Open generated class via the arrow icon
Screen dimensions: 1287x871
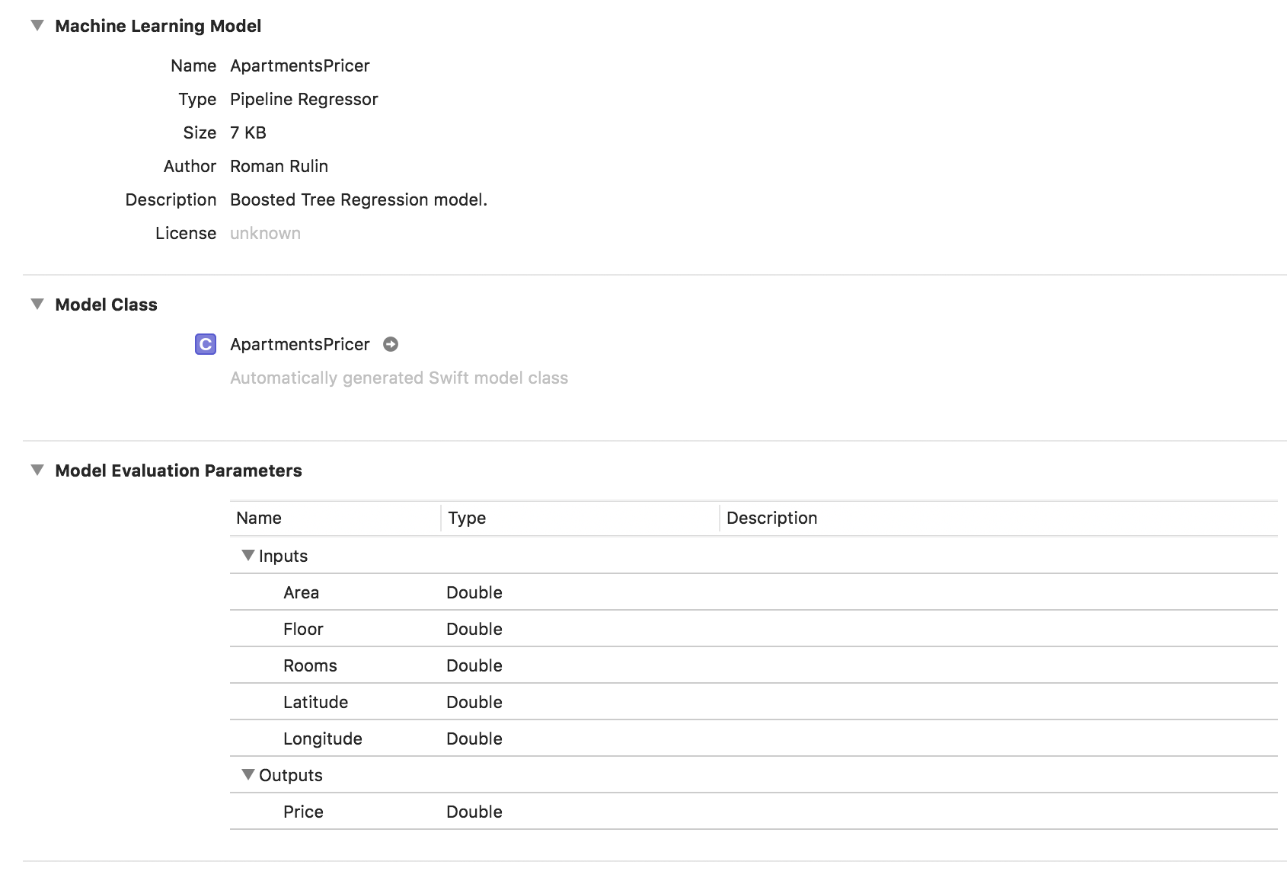point(391,345)
